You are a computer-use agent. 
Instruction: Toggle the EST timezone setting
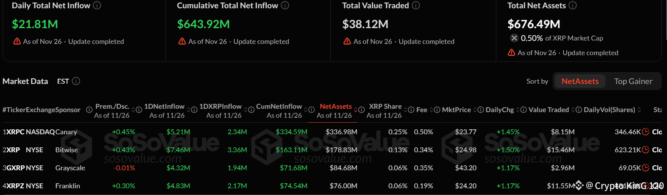click(x=63, y=81)
